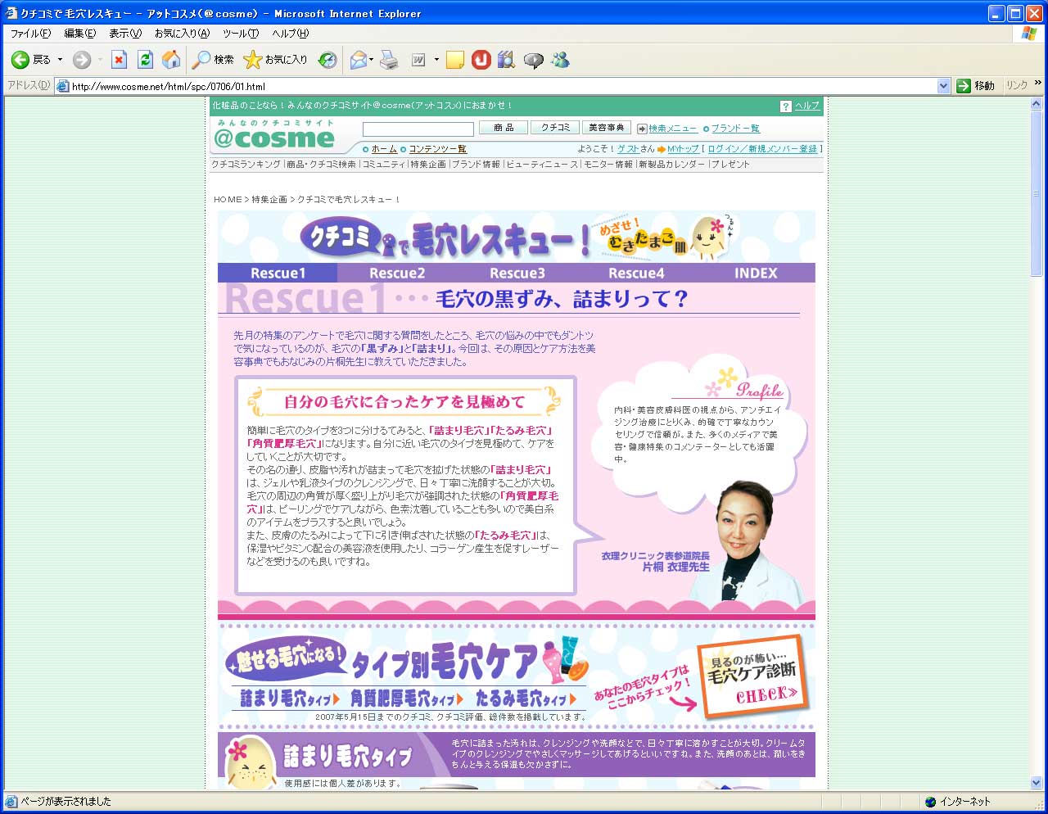
Task: Open the Forward button dropdown arrow
Action: pyautogui.click(x=100, y=60)
